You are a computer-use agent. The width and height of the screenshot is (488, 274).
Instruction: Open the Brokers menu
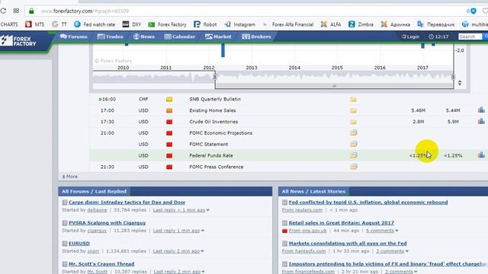coord(256,37)
